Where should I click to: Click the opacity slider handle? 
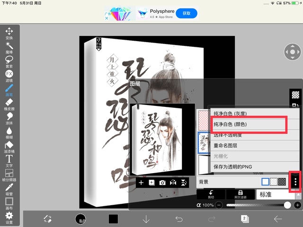[287, 205]
